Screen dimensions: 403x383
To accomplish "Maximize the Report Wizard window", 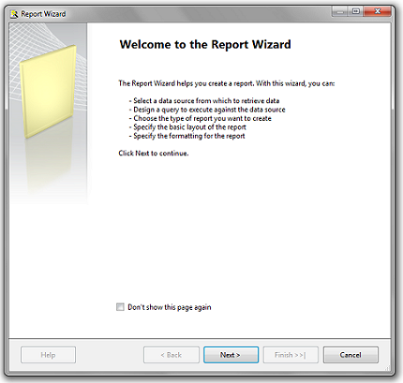I will [x=355, y=11].
